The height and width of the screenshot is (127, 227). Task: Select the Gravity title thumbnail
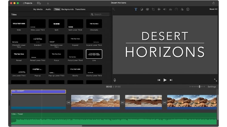click(x=75, y=69)
